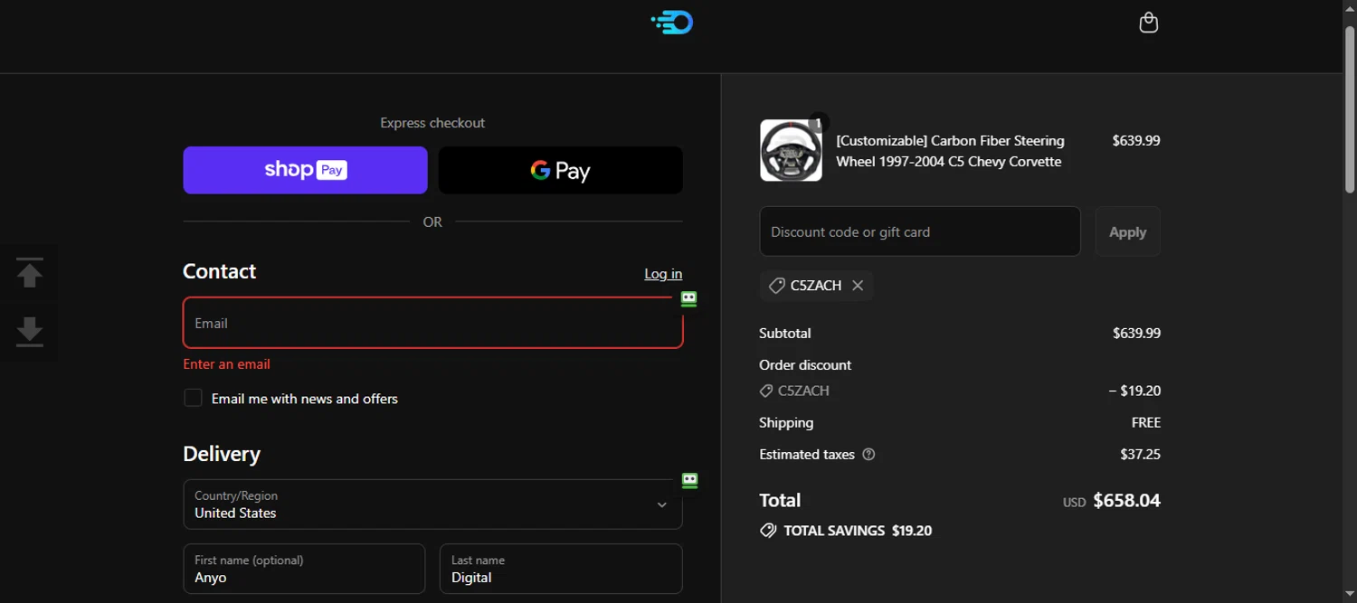Click the FREE shipping value
Viewport: 1357px width, 603px height.
tap(1146, 423)
